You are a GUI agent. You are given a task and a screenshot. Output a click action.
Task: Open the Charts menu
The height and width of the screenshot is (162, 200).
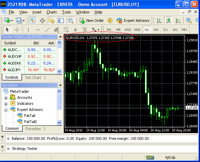point(52,12)
